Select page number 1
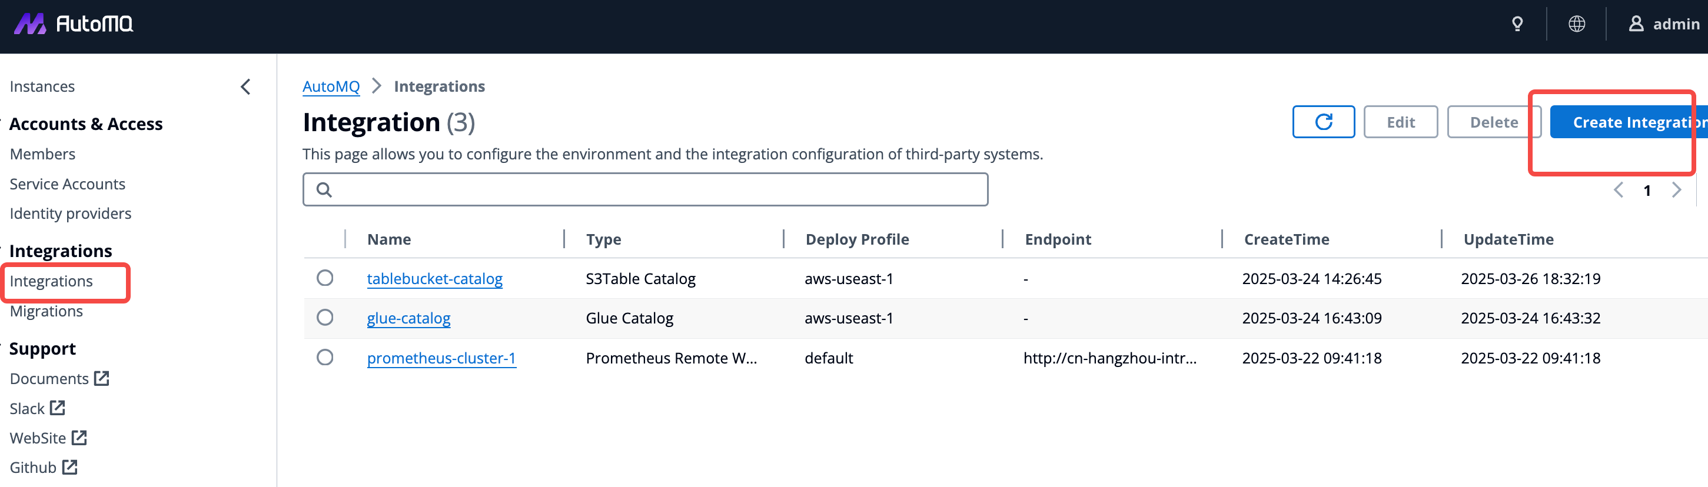 (1647, 191)
